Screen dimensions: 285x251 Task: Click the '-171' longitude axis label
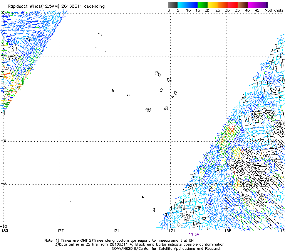pos(170,231)
